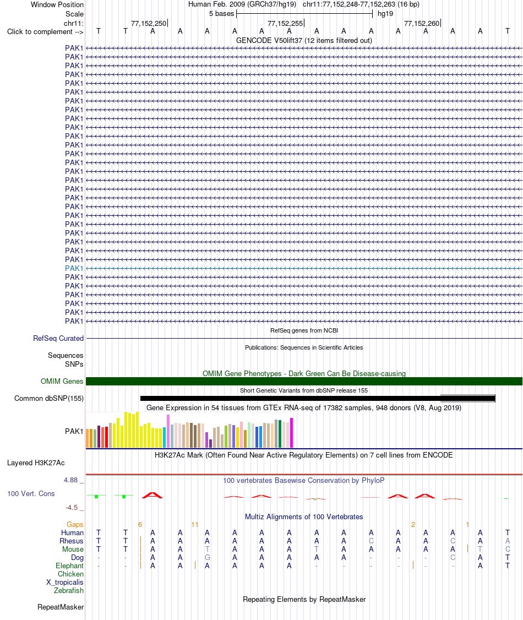Click the '5 bases' scale bar
Viewport: 523px width, 620px height.
click(304, 14)
